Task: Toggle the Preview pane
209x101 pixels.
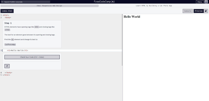Action: click(199, 11)
